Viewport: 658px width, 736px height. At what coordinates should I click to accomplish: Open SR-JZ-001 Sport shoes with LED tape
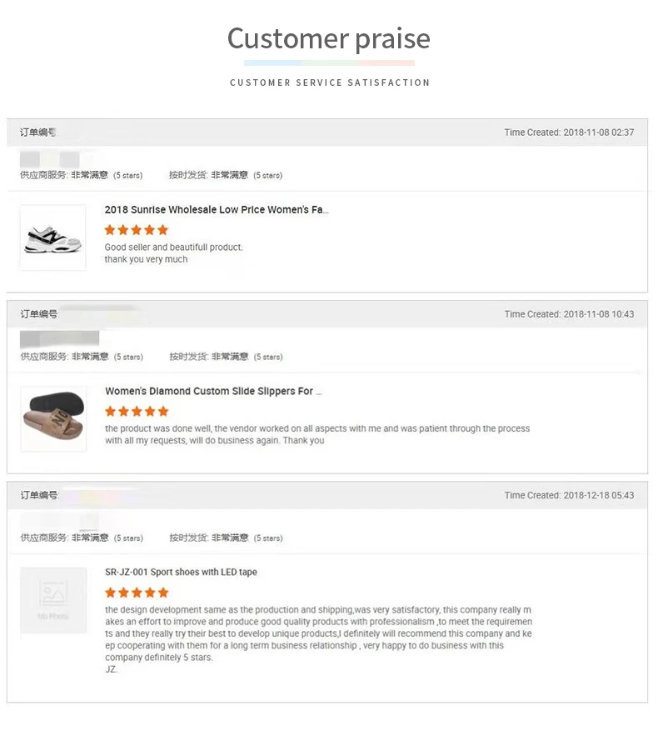181,572
